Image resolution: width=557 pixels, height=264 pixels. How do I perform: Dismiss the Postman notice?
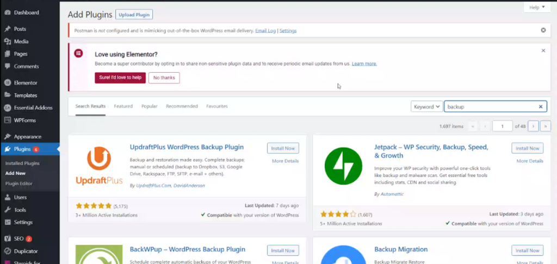[543, 30]
